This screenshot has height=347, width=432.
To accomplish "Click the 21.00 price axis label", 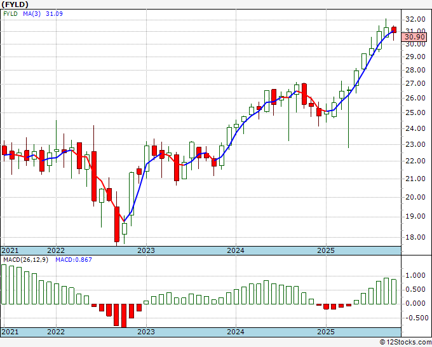I will 415,179.
